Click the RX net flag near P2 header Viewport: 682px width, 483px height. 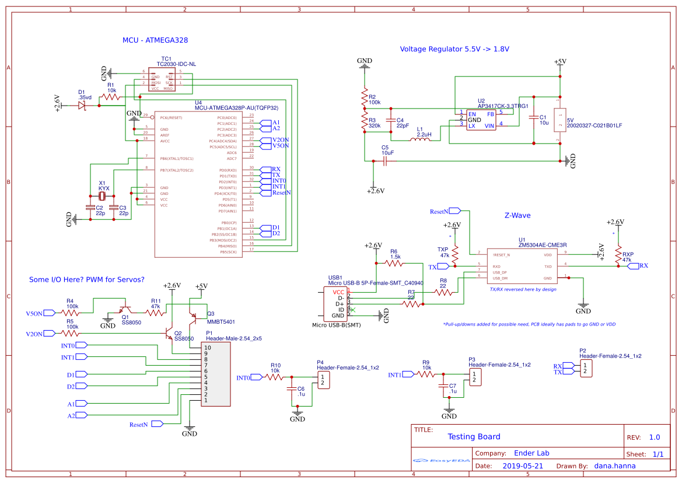click(x=564, y=365)
